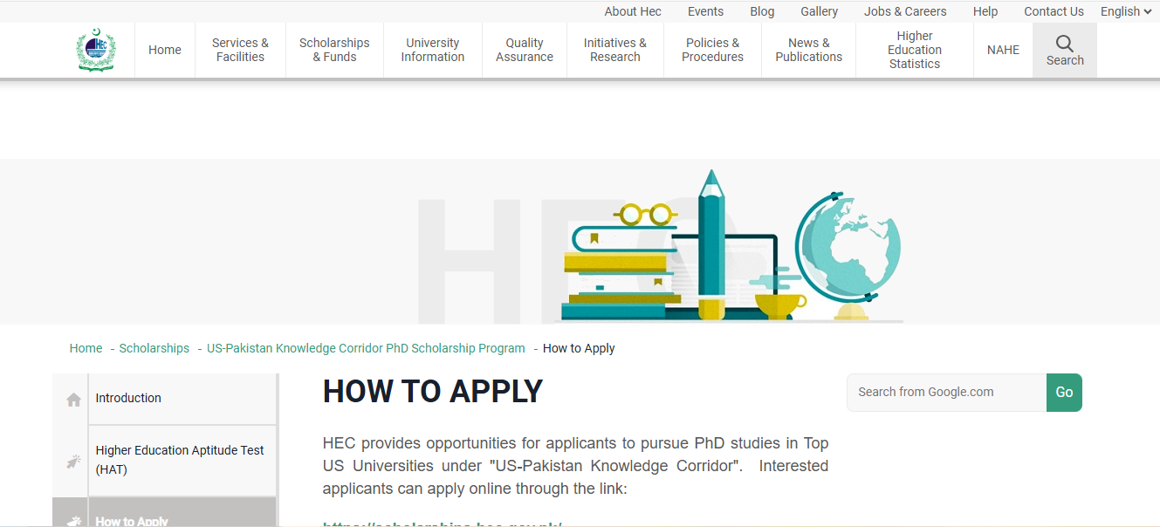Click the icon beside How to Apply sidebar item

point(73,520)
